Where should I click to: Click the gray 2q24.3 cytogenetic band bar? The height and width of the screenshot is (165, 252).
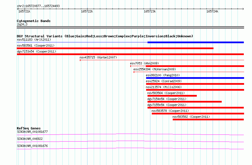130,27
